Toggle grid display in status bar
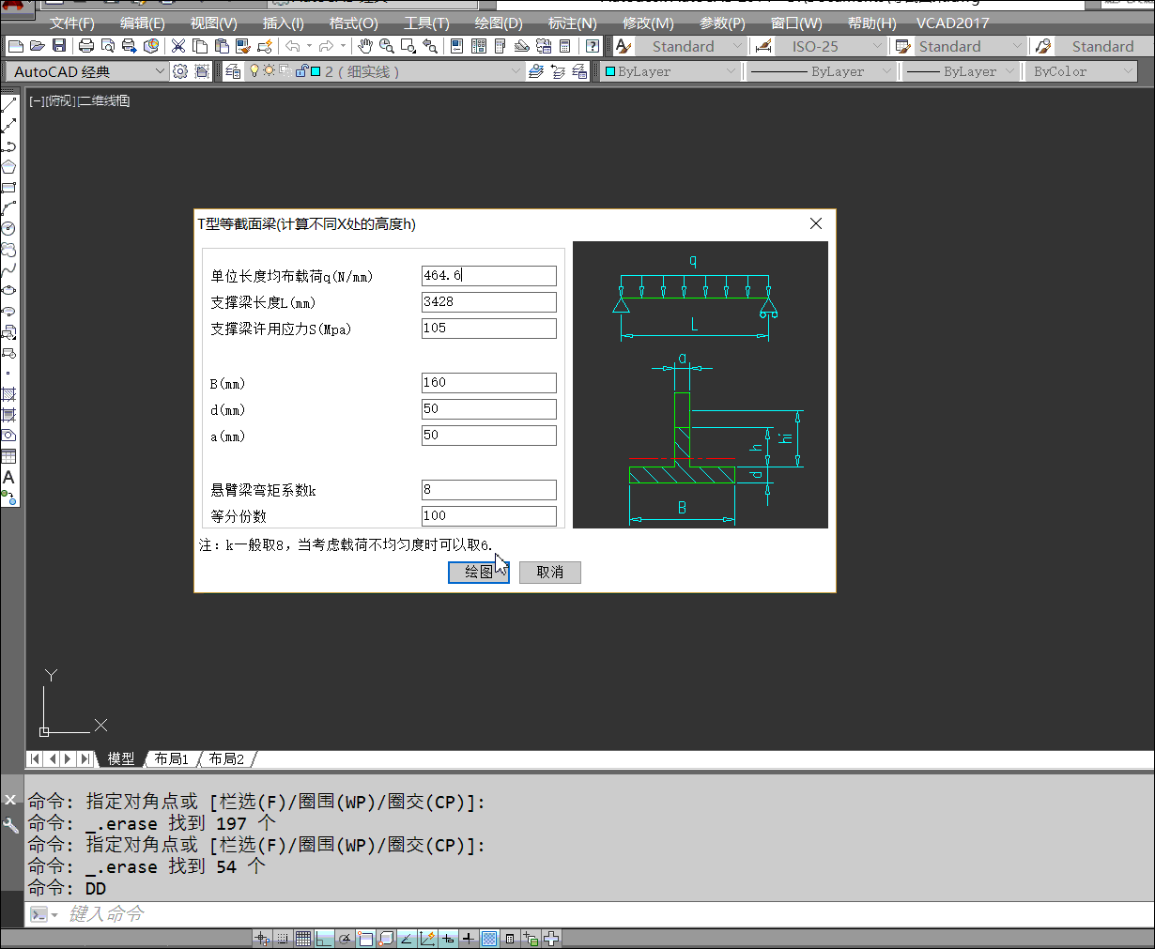 pos(303,938)
